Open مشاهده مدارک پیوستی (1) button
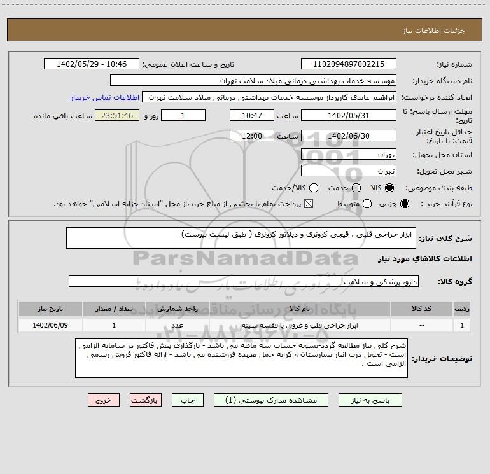The image size is (490, 474). point(271,400)
